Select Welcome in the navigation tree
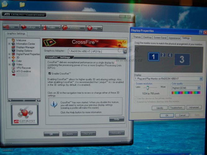The width and height of the screenshot is (207, 155). coord(21,40)
